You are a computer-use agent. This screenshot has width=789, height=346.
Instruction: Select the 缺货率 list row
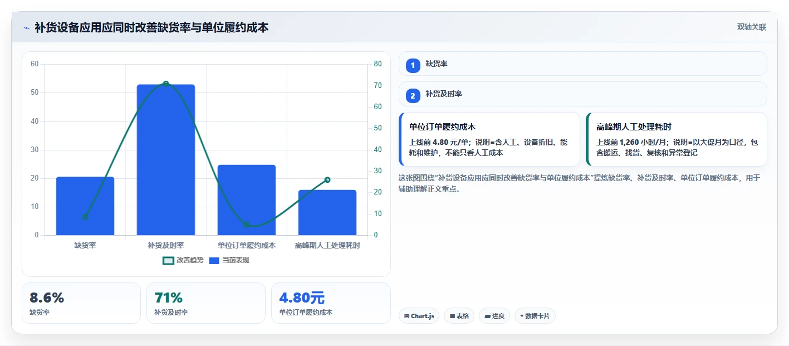582,64
